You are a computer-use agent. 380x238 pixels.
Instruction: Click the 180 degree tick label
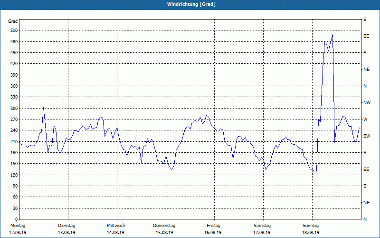pyautogui.click(x=14, y=153)
